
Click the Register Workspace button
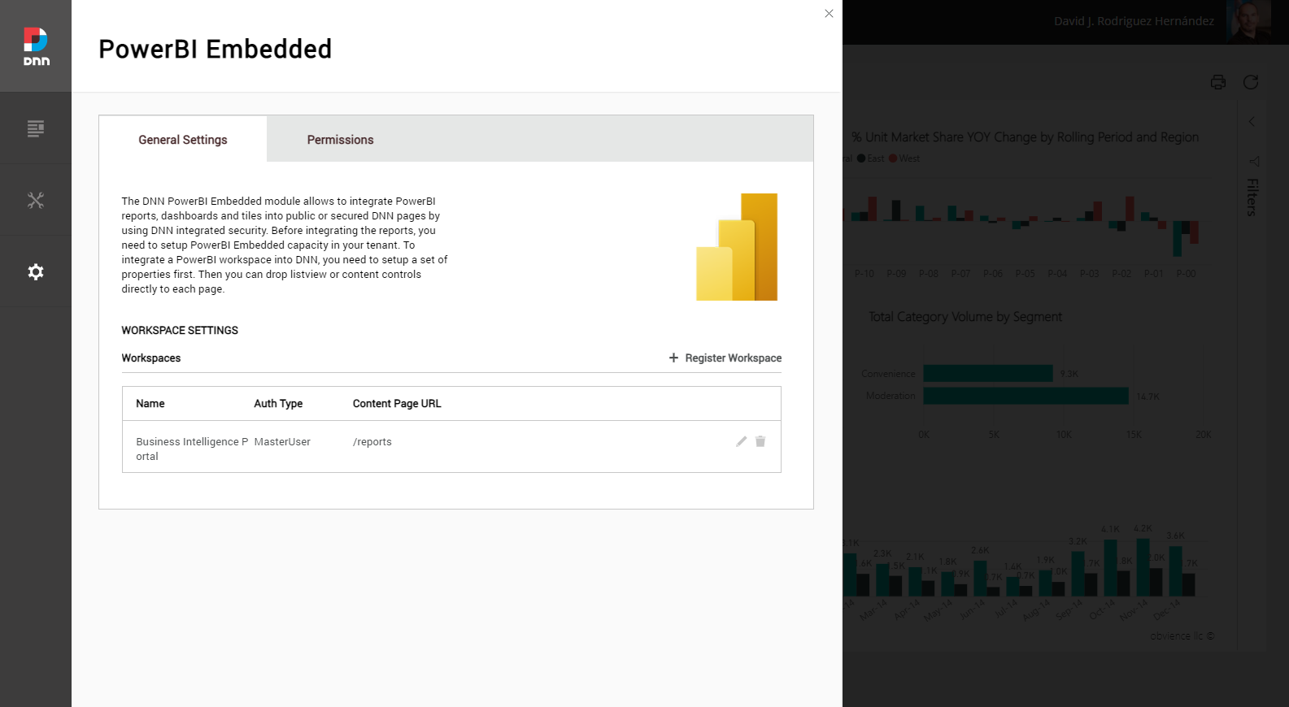725,358
